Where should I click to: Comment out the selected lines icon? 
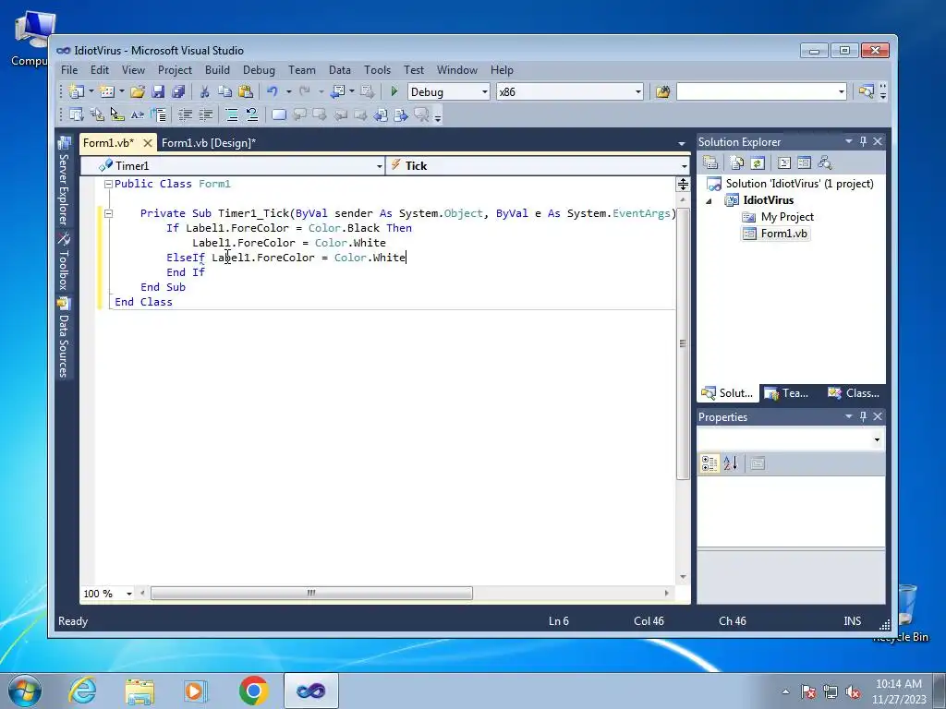(x=232, y=114)
